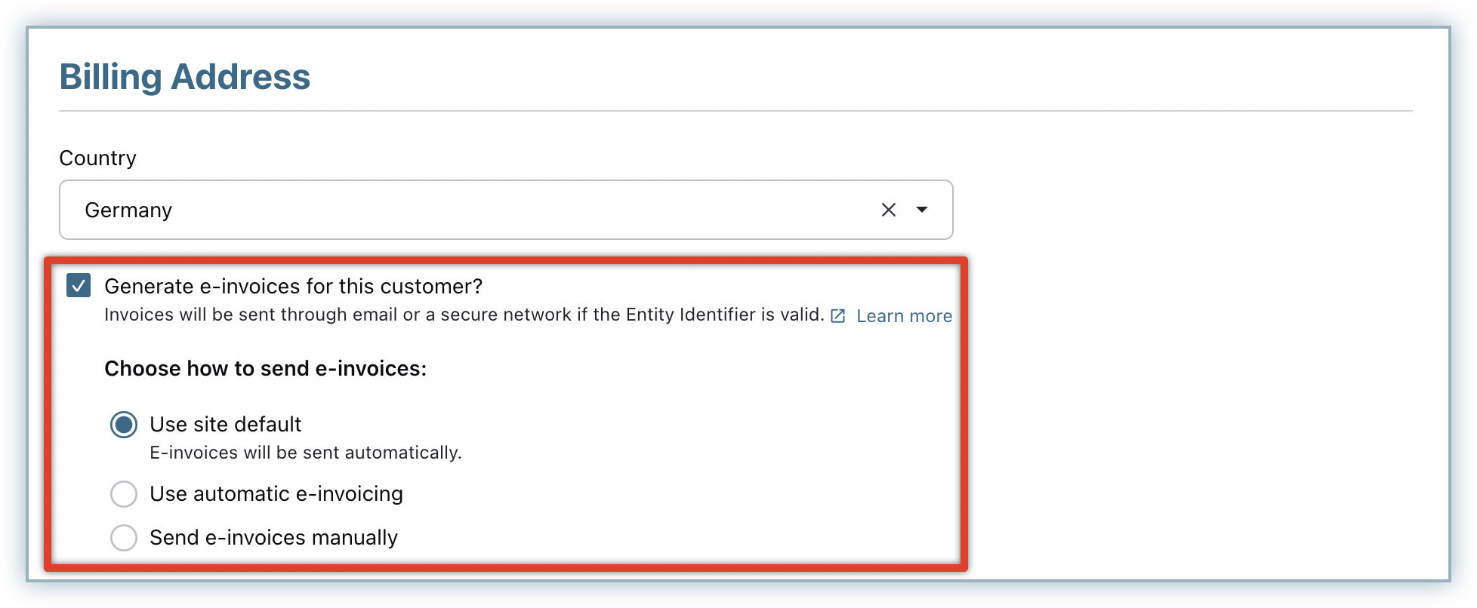This screenshot has height=608, width=1477.
Task: Click the 'Send e-invoices manually' label text
Action: coord(273,538)
